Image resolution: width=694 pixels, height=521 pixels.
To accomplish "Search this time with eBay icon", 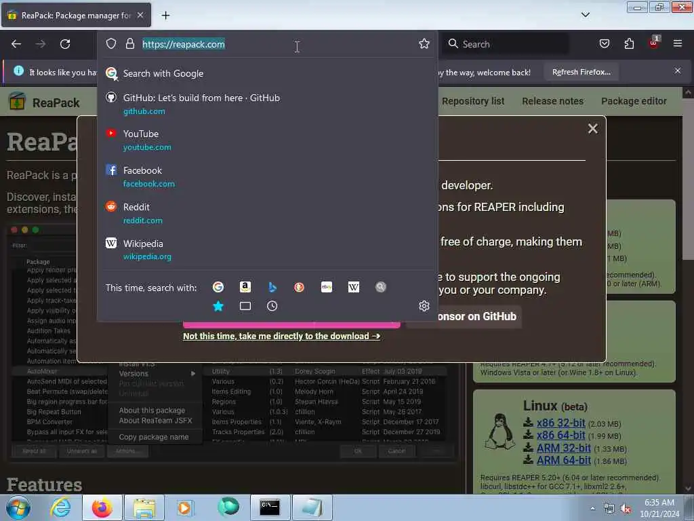I will 327,287.
